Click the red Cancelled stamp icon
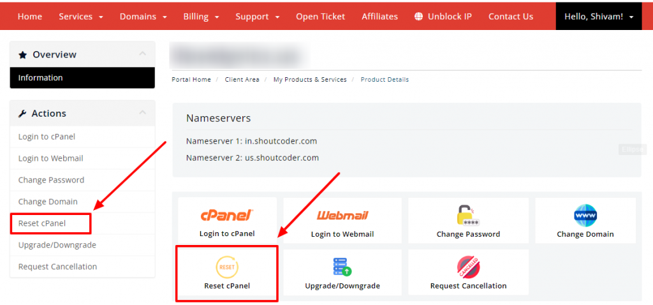This screenshot has height=305, width=653. point(468,267)
